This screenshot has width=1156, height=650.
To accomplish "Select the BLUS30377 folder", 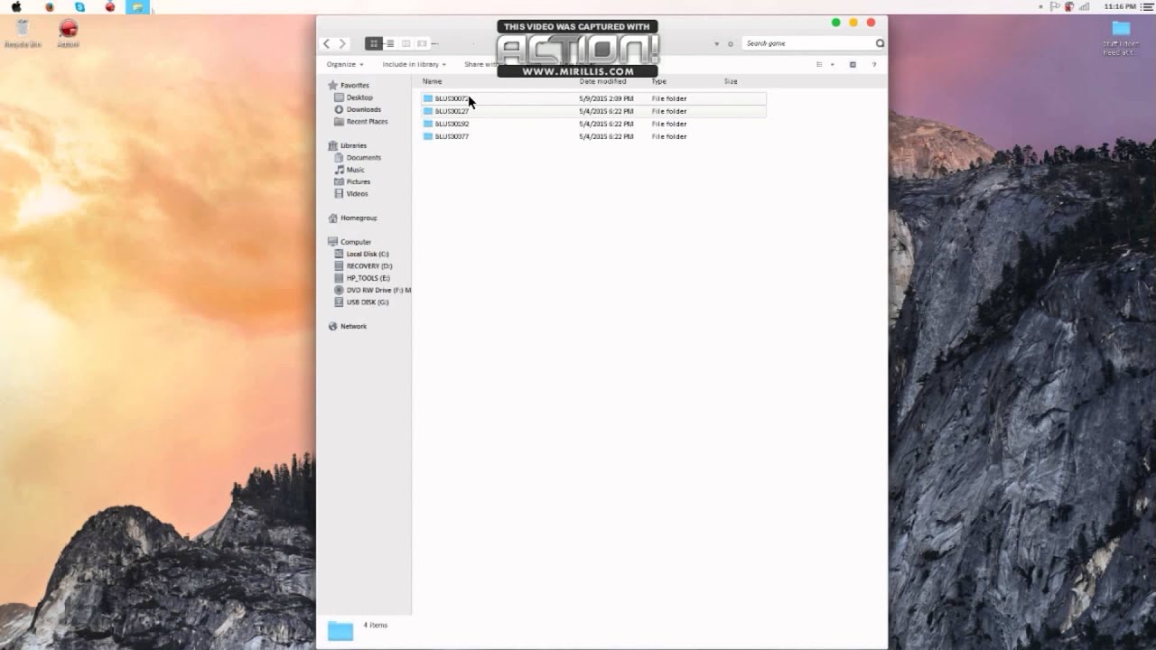I will pyautogui.click(x=593, y=136).
